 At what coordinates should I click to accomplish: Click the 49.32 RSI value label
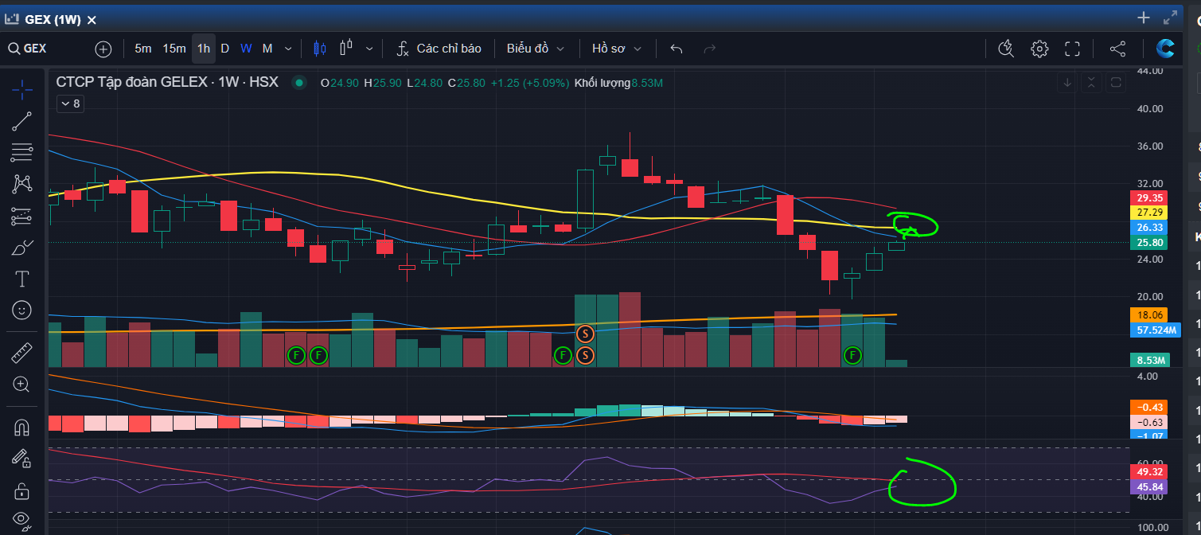click(x=1148, y=473)
